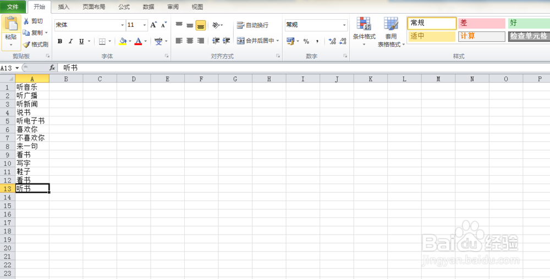Open borders dropdown arrow
The image size is (550, 279).
pos(109,41)
